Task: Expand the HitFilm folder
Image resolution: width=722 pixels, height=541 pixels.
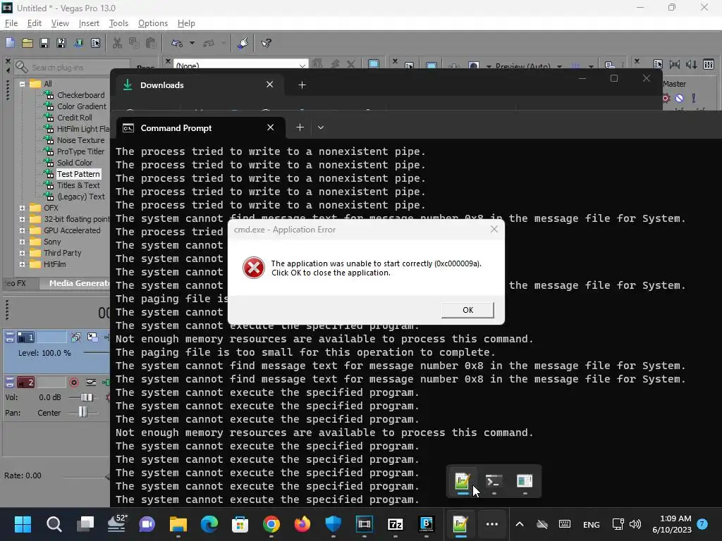Action: [22, 264]
